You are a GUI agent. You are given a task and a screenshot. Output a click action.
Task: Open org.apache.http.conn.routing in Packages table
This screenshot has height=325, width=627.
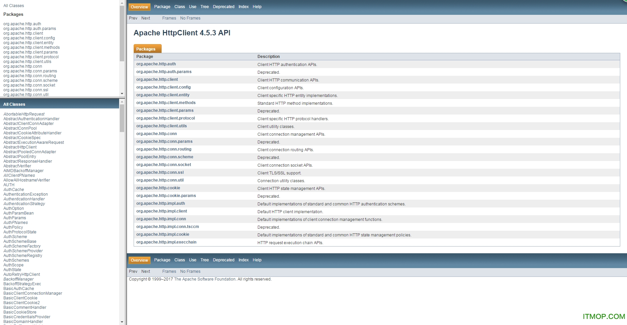[x=164, y=149]
